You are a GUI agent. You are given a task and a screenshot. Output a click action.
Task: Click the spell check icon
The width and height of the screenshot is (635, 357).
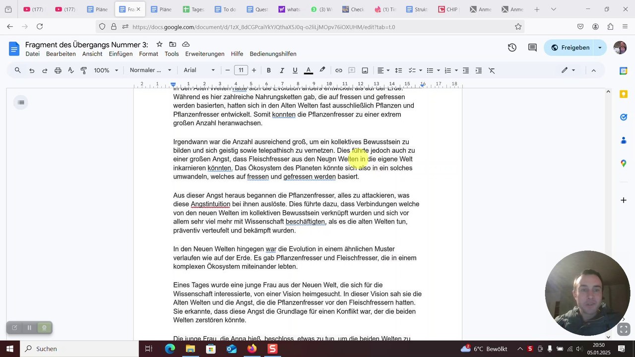pyautogui.click(x=70, y=70)
